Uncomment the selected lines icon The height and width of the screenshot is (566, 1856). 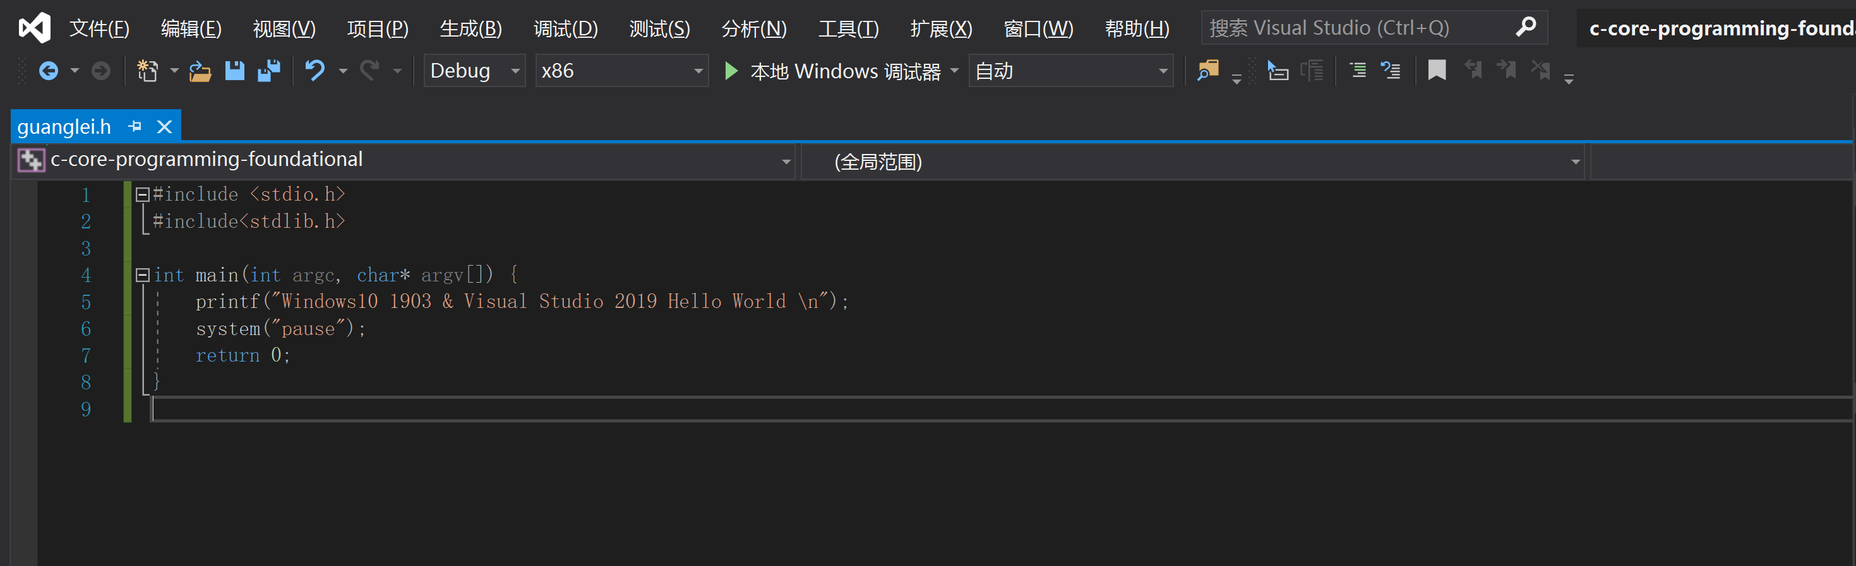click(x=1391, y=71)
